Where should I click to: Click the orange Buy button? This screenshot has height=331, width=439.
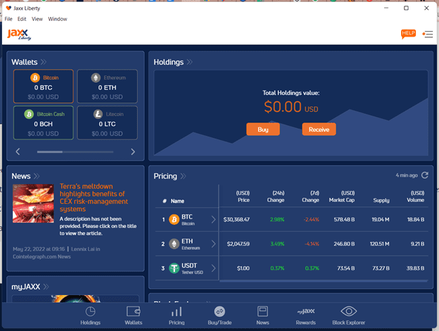click(x=263, y=129)
